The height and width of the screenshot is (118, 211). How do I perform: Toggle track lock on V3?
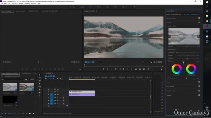(x=49, y=89)
